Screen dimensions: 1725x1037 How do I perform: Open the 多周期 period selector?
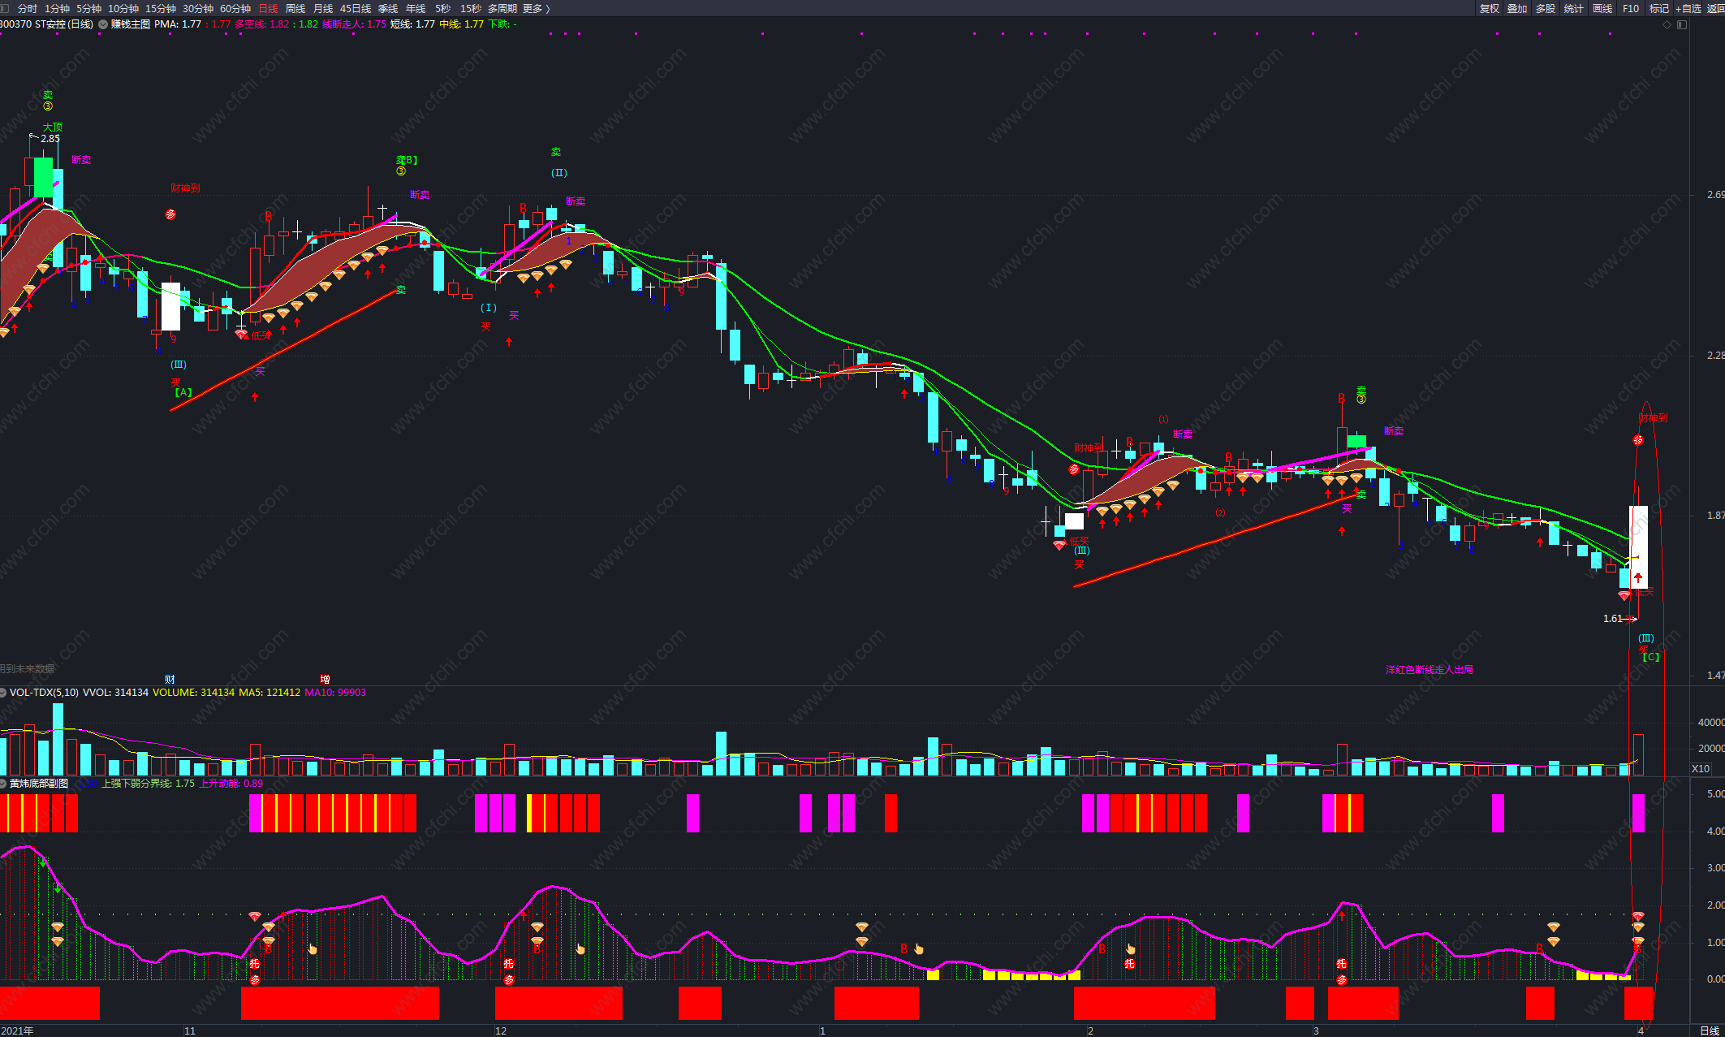(502, 8)
